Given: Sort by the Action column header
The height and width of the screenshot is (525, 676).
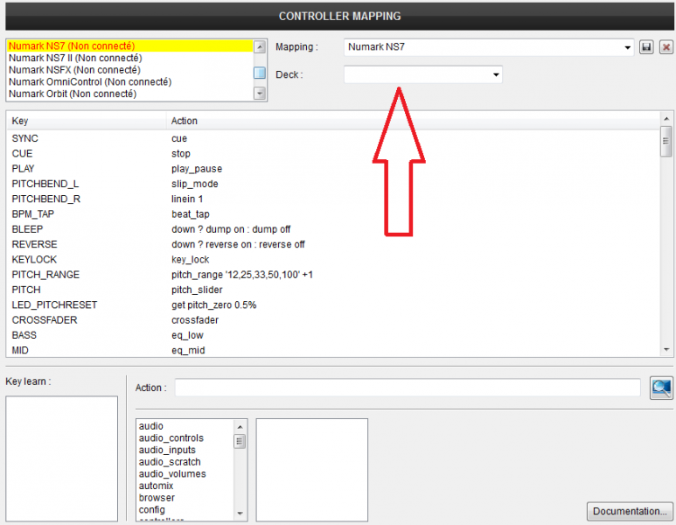Looking at the screenshot, I should [x=413, y=121].
